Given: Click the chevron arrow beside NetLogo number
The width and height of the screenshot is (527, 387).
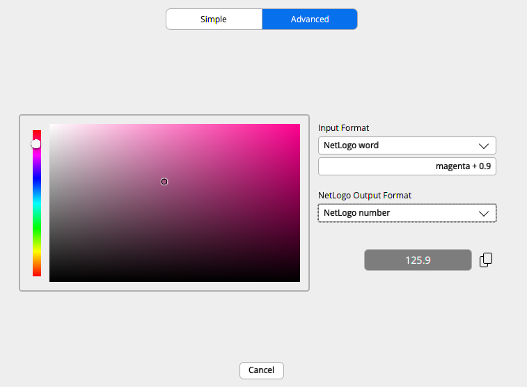Looking at the screenshot, I should tap(484, 213).
